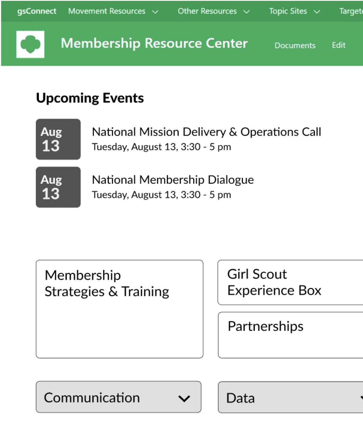Open the Movement Resources menu

[113, 11]
